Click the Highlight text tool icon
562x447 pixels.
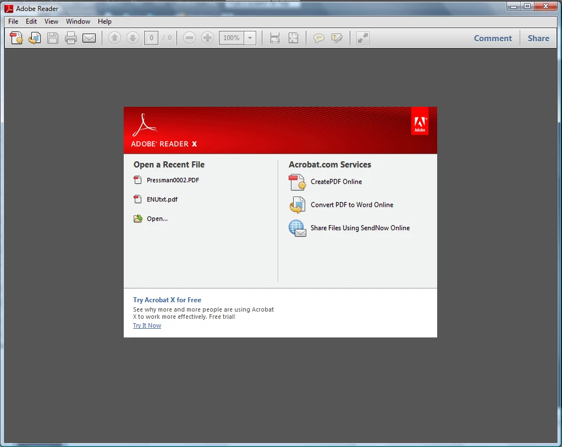[x=337, y=38]
